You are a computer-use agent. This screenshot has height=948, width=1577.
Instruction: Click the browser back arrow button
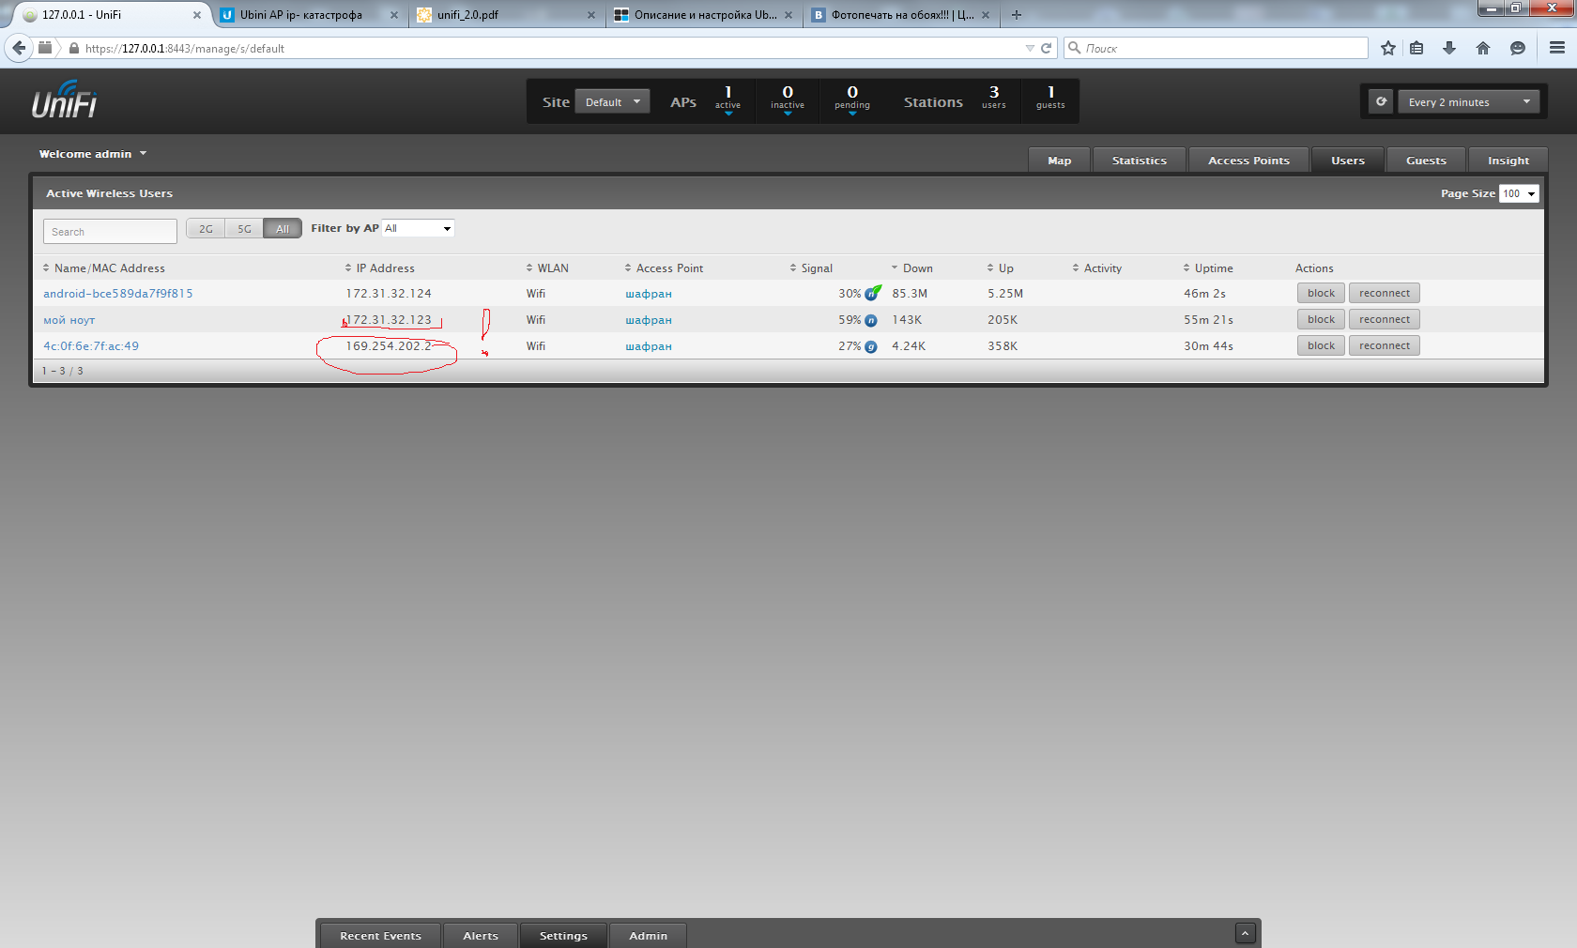(x=19, y=48)
